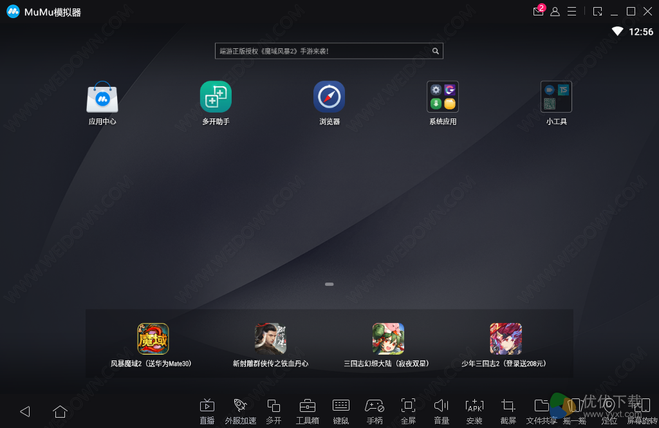Take a 截屏 screenshot
The image size is (659, 428).
tap(508, 412)
